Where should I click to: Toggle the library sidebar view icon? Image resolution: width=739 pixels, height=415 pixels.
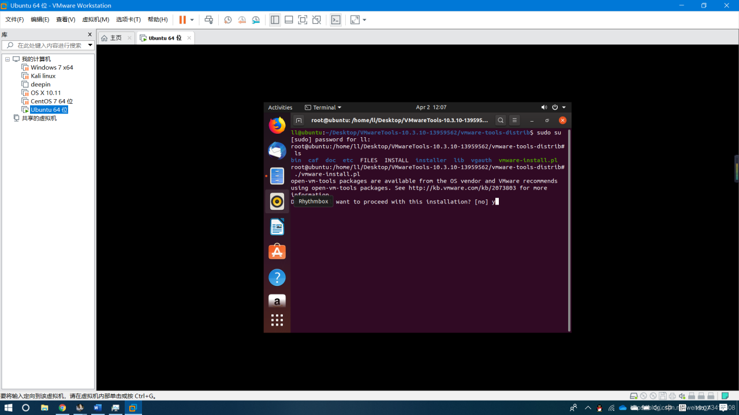pos(275,20)
